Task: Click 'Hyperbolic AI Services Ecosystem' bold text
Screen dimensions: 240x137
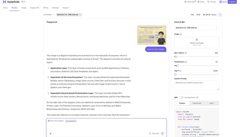Action: tap(66, 77)
